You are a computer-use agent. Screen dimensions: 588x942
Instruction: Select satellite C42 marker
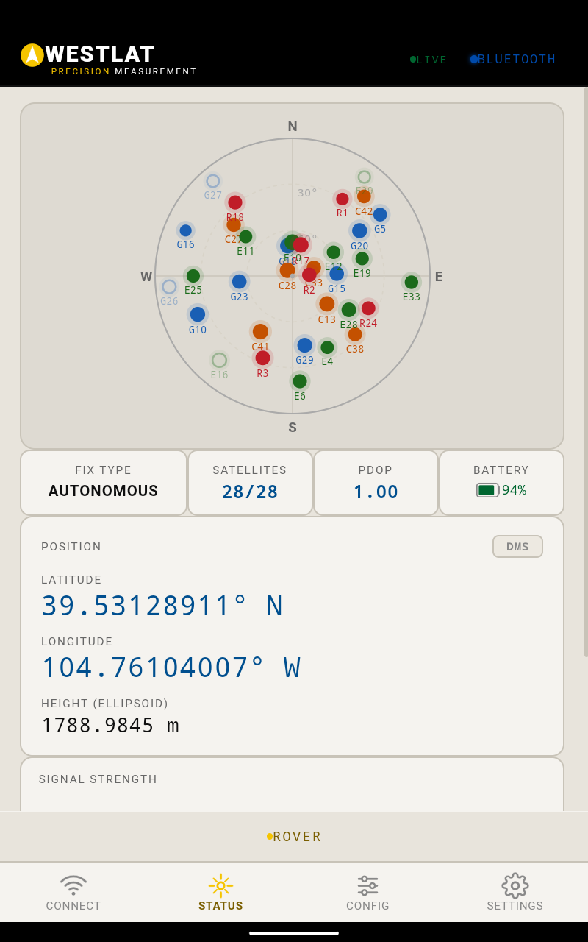point(364,196)
